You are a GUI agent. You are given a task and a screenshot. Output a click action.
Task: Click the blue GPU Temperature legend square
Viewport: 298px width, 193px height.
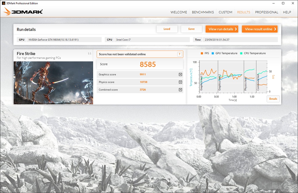213,53
